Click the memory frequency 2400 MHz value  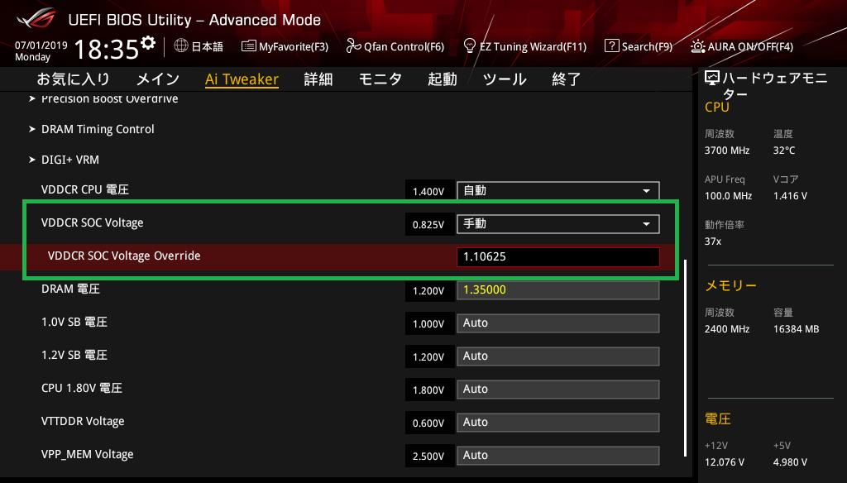pos(727,329)
